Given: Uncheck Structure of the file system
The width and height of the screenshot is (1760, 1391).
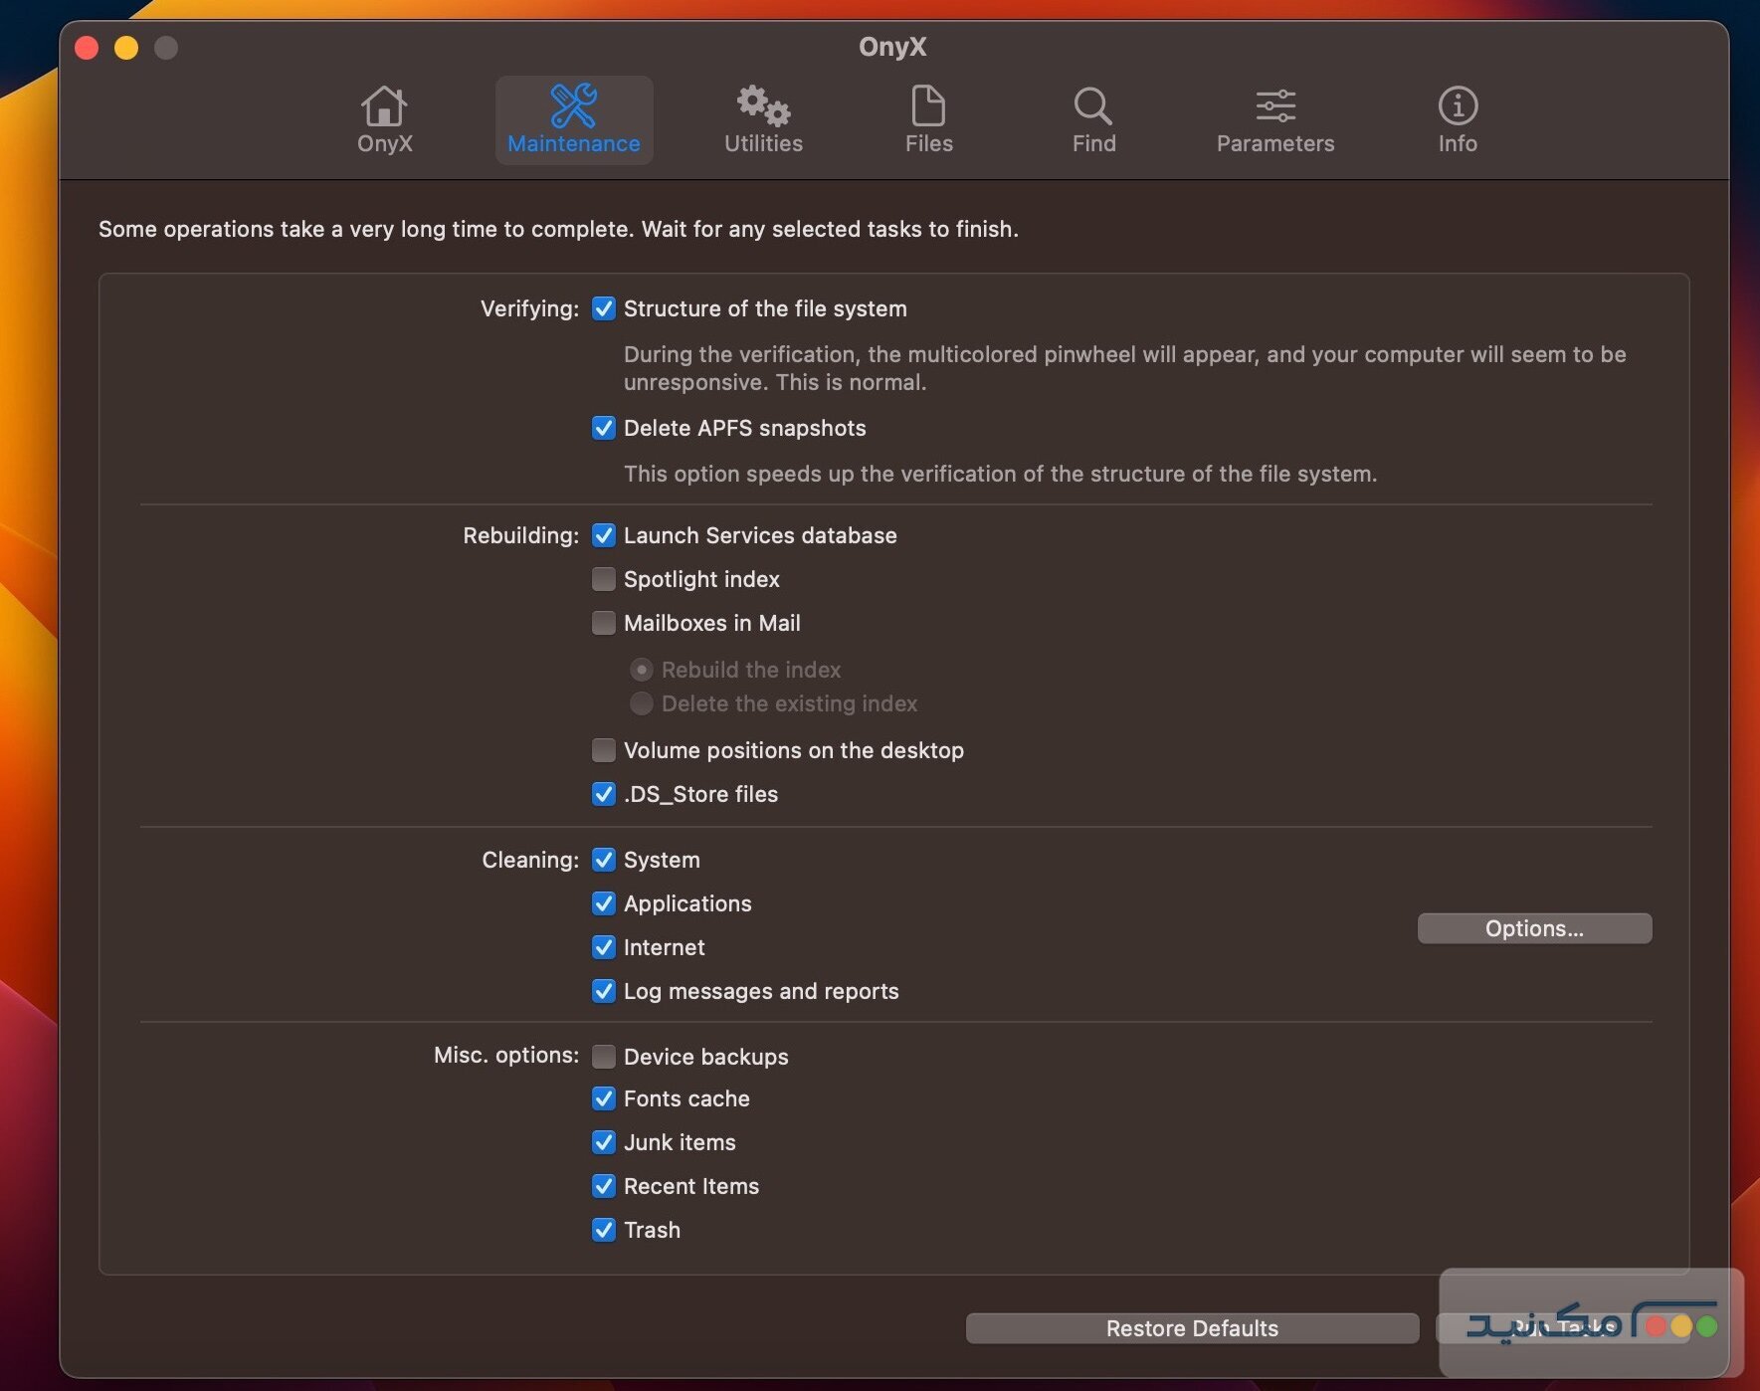Looking at the screenshot, I should click(x=604, y=308).
